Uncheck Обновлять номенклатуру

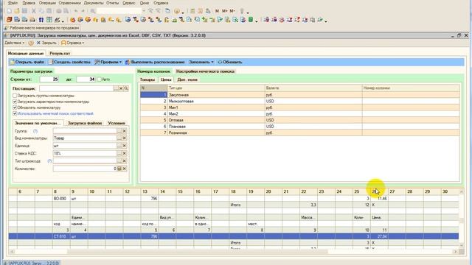[15, 107]
